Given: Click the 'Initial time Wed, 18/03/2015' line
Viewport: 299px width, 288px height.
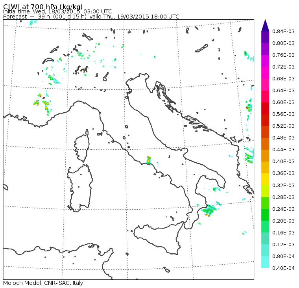Looking at the screenshot, I should [x=57, y=11].
